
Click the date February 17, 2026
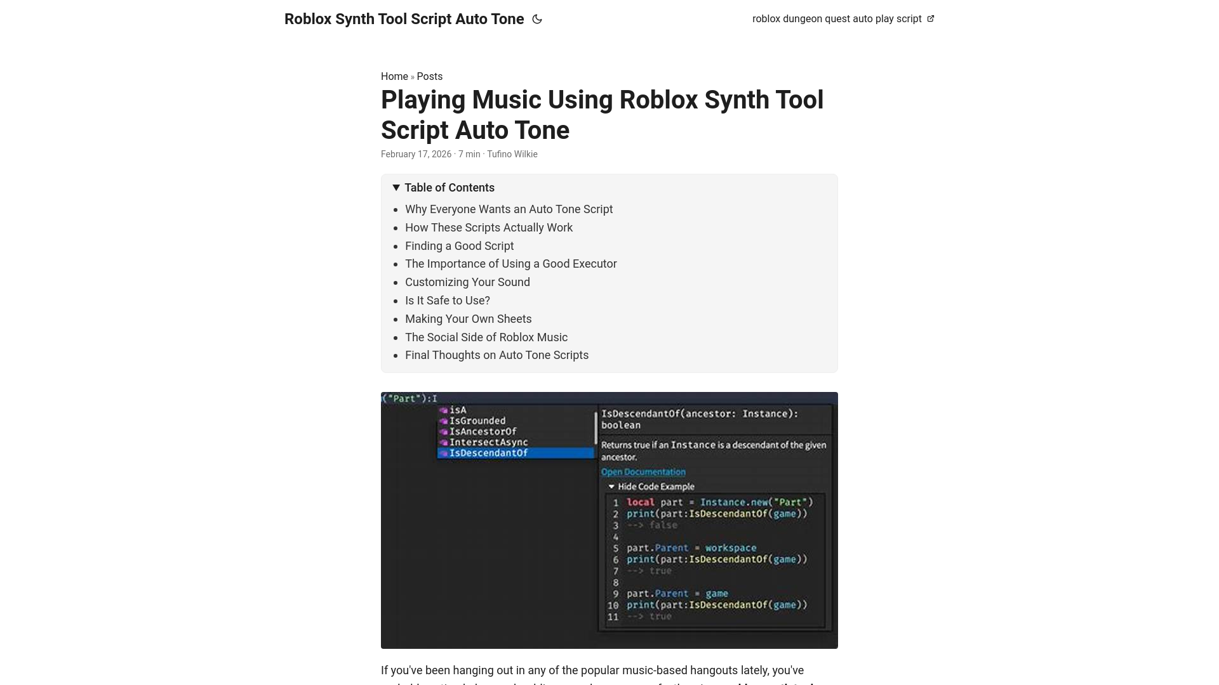416,154
